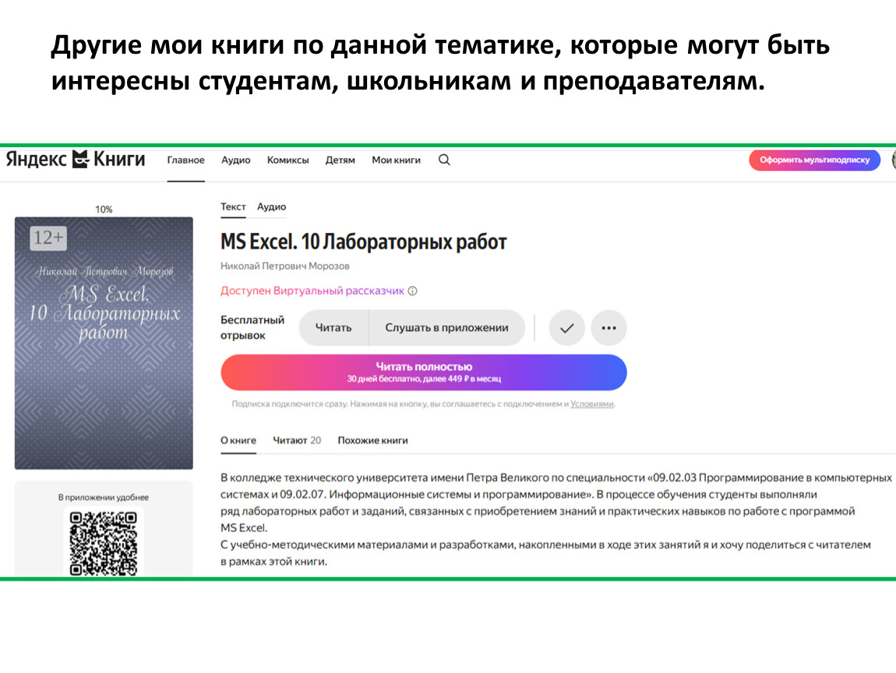Switch to the Аудио format tab

[x=271, y=207]
